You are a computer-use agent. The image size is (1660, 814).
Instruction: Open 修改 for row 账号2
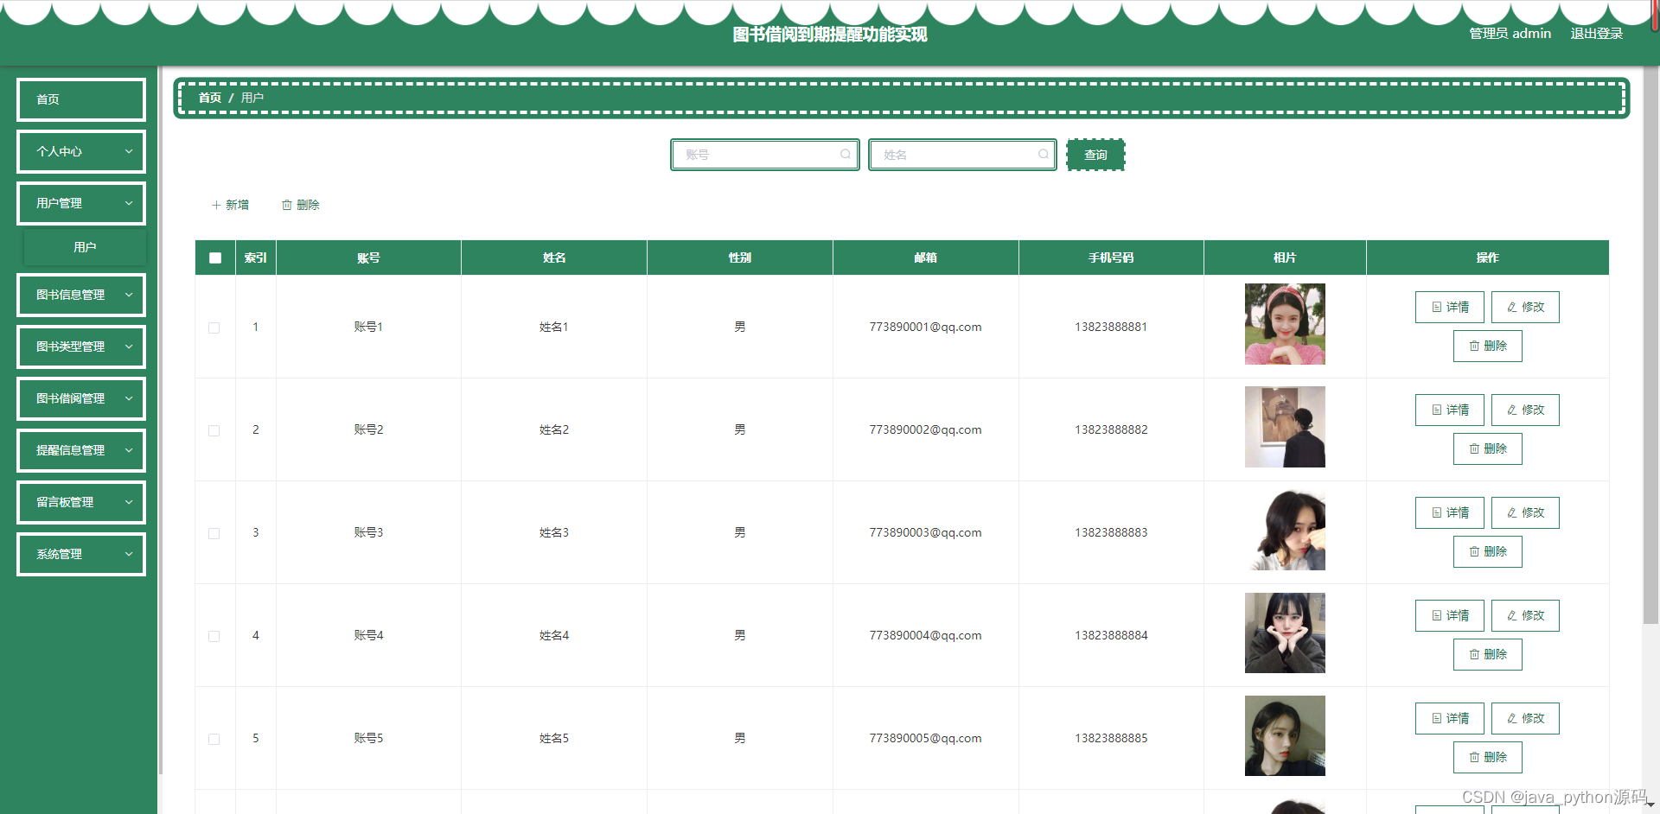point(1525,410)
